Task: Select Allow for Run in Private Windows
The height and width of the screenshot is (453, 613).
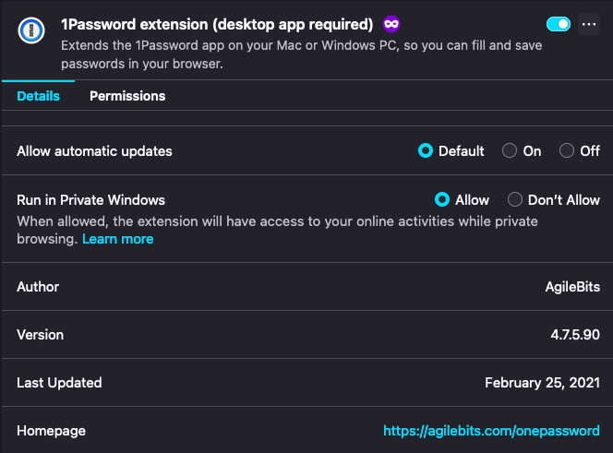Action: tap(442, 199)
